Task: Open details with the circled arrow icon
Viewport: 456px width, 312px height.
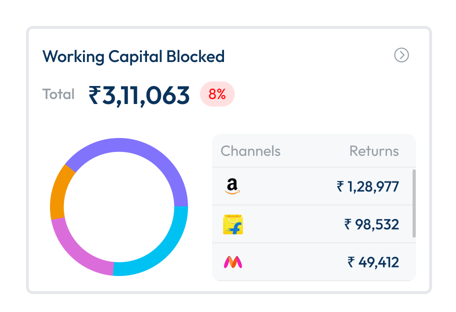Action: [x=401, y=55]
